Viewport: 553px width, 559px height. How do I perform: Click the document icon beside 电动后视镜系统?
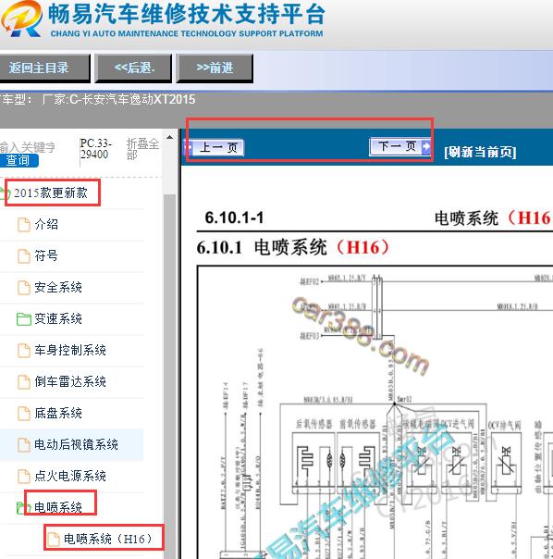(x=24, y=444)
